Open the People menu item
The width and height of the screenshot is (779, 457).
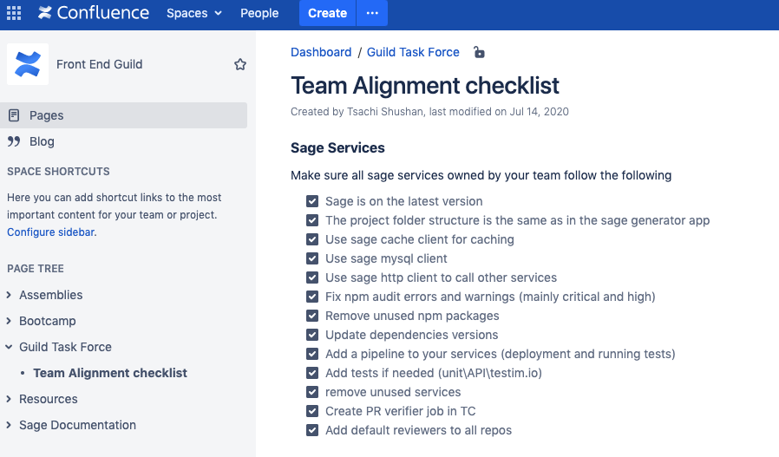(x=259, y=13)
